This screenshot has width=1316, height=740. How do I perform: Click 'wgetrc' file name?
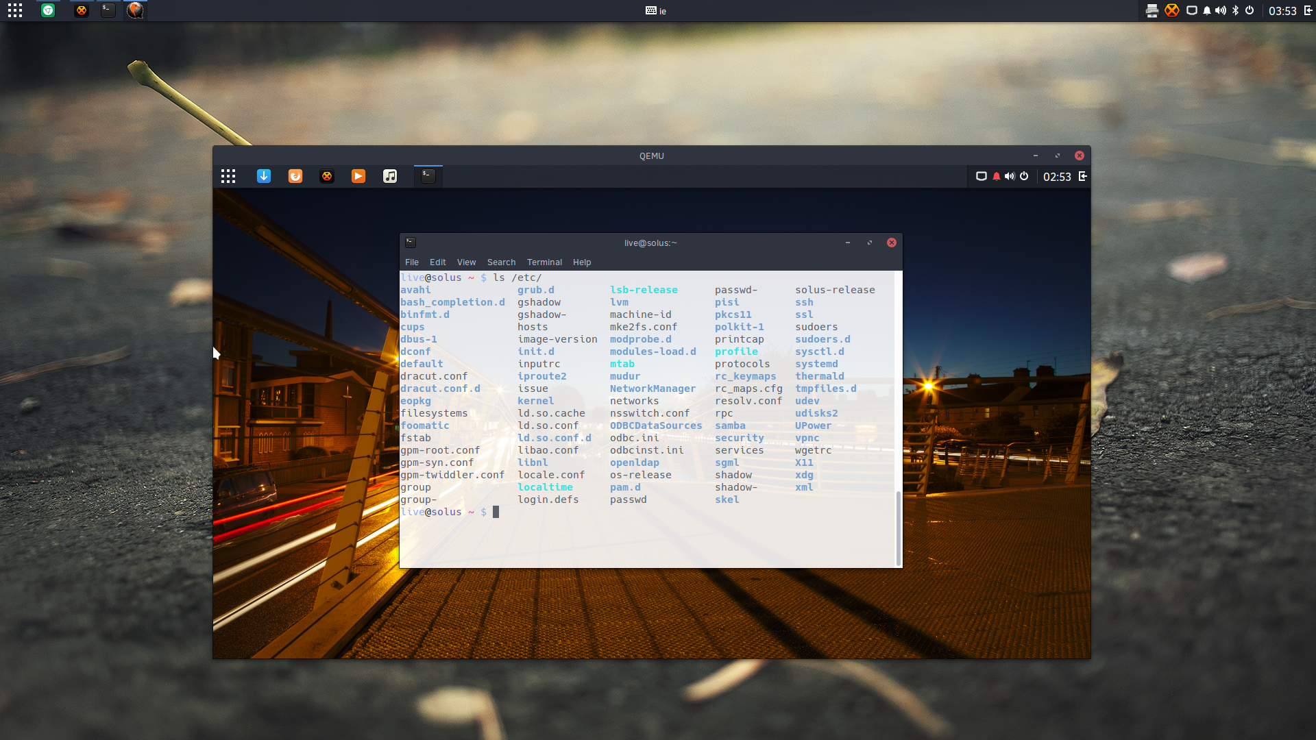coord(813,450)
